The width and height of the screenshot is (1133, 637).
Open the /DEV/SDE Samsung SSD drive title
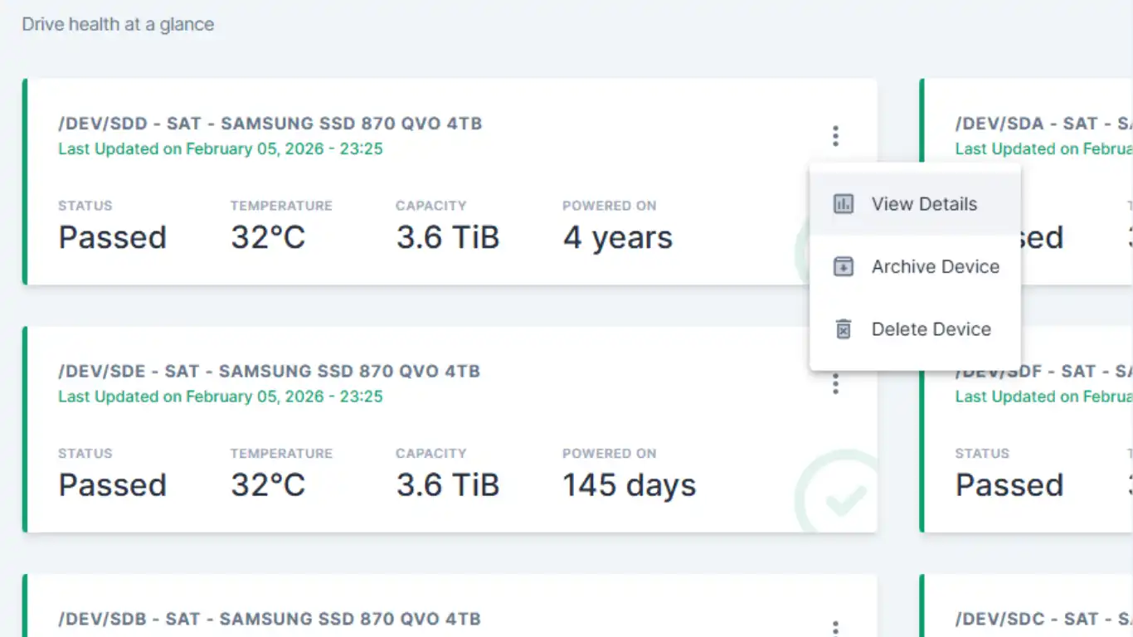pyautogui.click(x=269, y=372)
